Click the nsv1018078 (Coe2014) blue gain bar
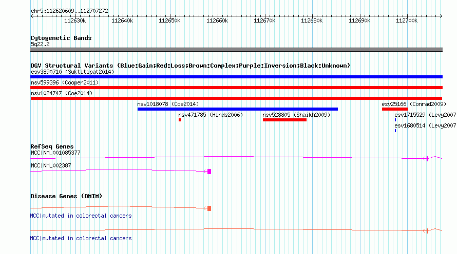This screenshot has width=457, height=254. [x=238, y=109]
